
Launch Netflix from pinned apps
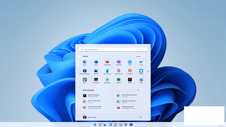130,81
